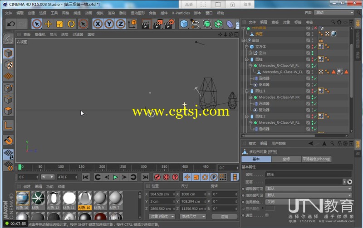
Task: Add a cube primitive object
Action: point(184,24)
